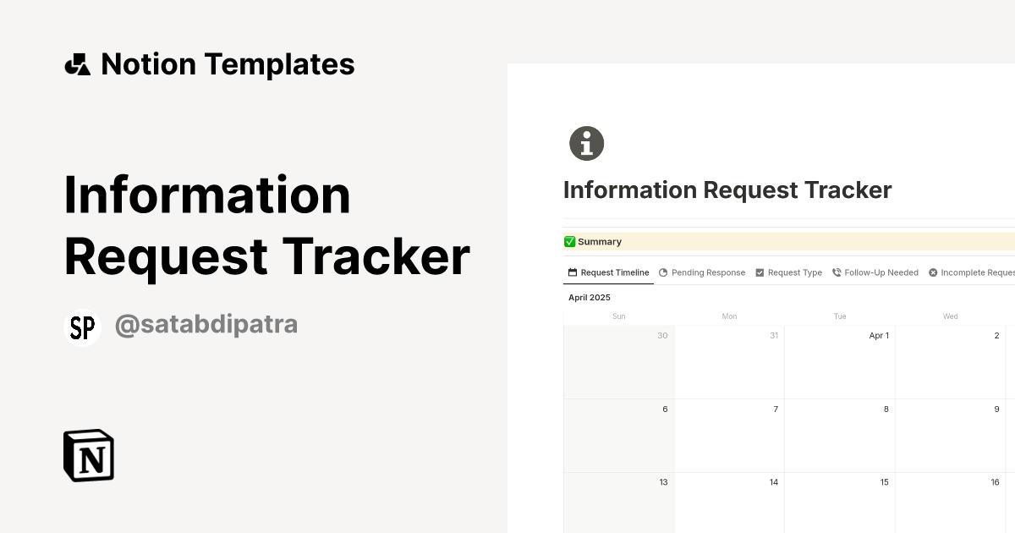The height and width of the screenshot is (533, 1015).
Task: Click the clock icon beside Pending Response
Action: tap(662, 272)
